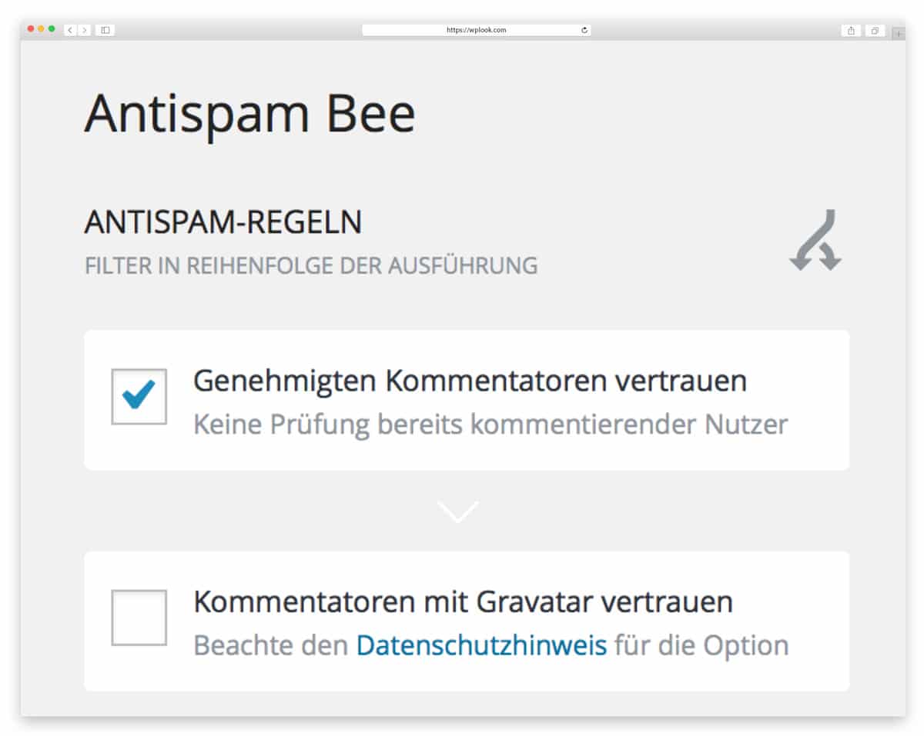Click the Antispam Bee heading
The width and height of the screenshot is (924, 736).
pyautogui.click(x=249, y=113)
